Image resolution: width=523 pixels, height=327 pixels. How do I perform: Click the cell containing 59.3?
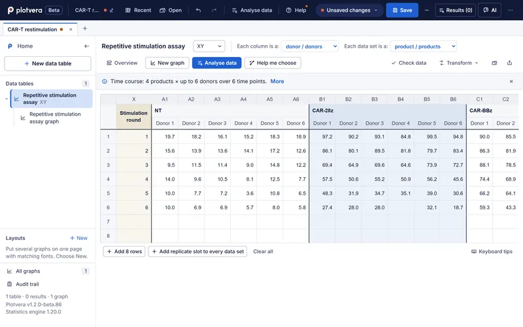[479, 207]
